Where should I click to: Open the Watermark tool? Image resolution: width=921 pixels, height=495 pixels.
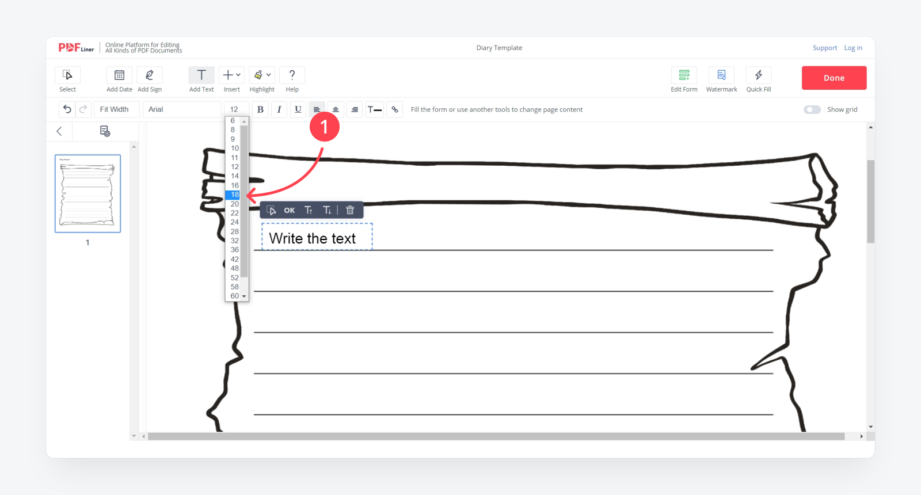click(x=721, y=75)
